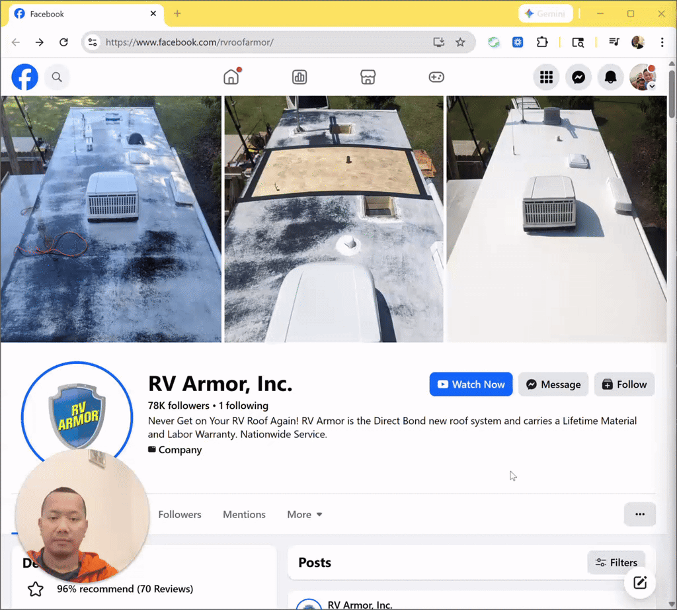Screen dimensions: 677x610
Task: Bookmark this page with the star icon
Action: point(460,42)
